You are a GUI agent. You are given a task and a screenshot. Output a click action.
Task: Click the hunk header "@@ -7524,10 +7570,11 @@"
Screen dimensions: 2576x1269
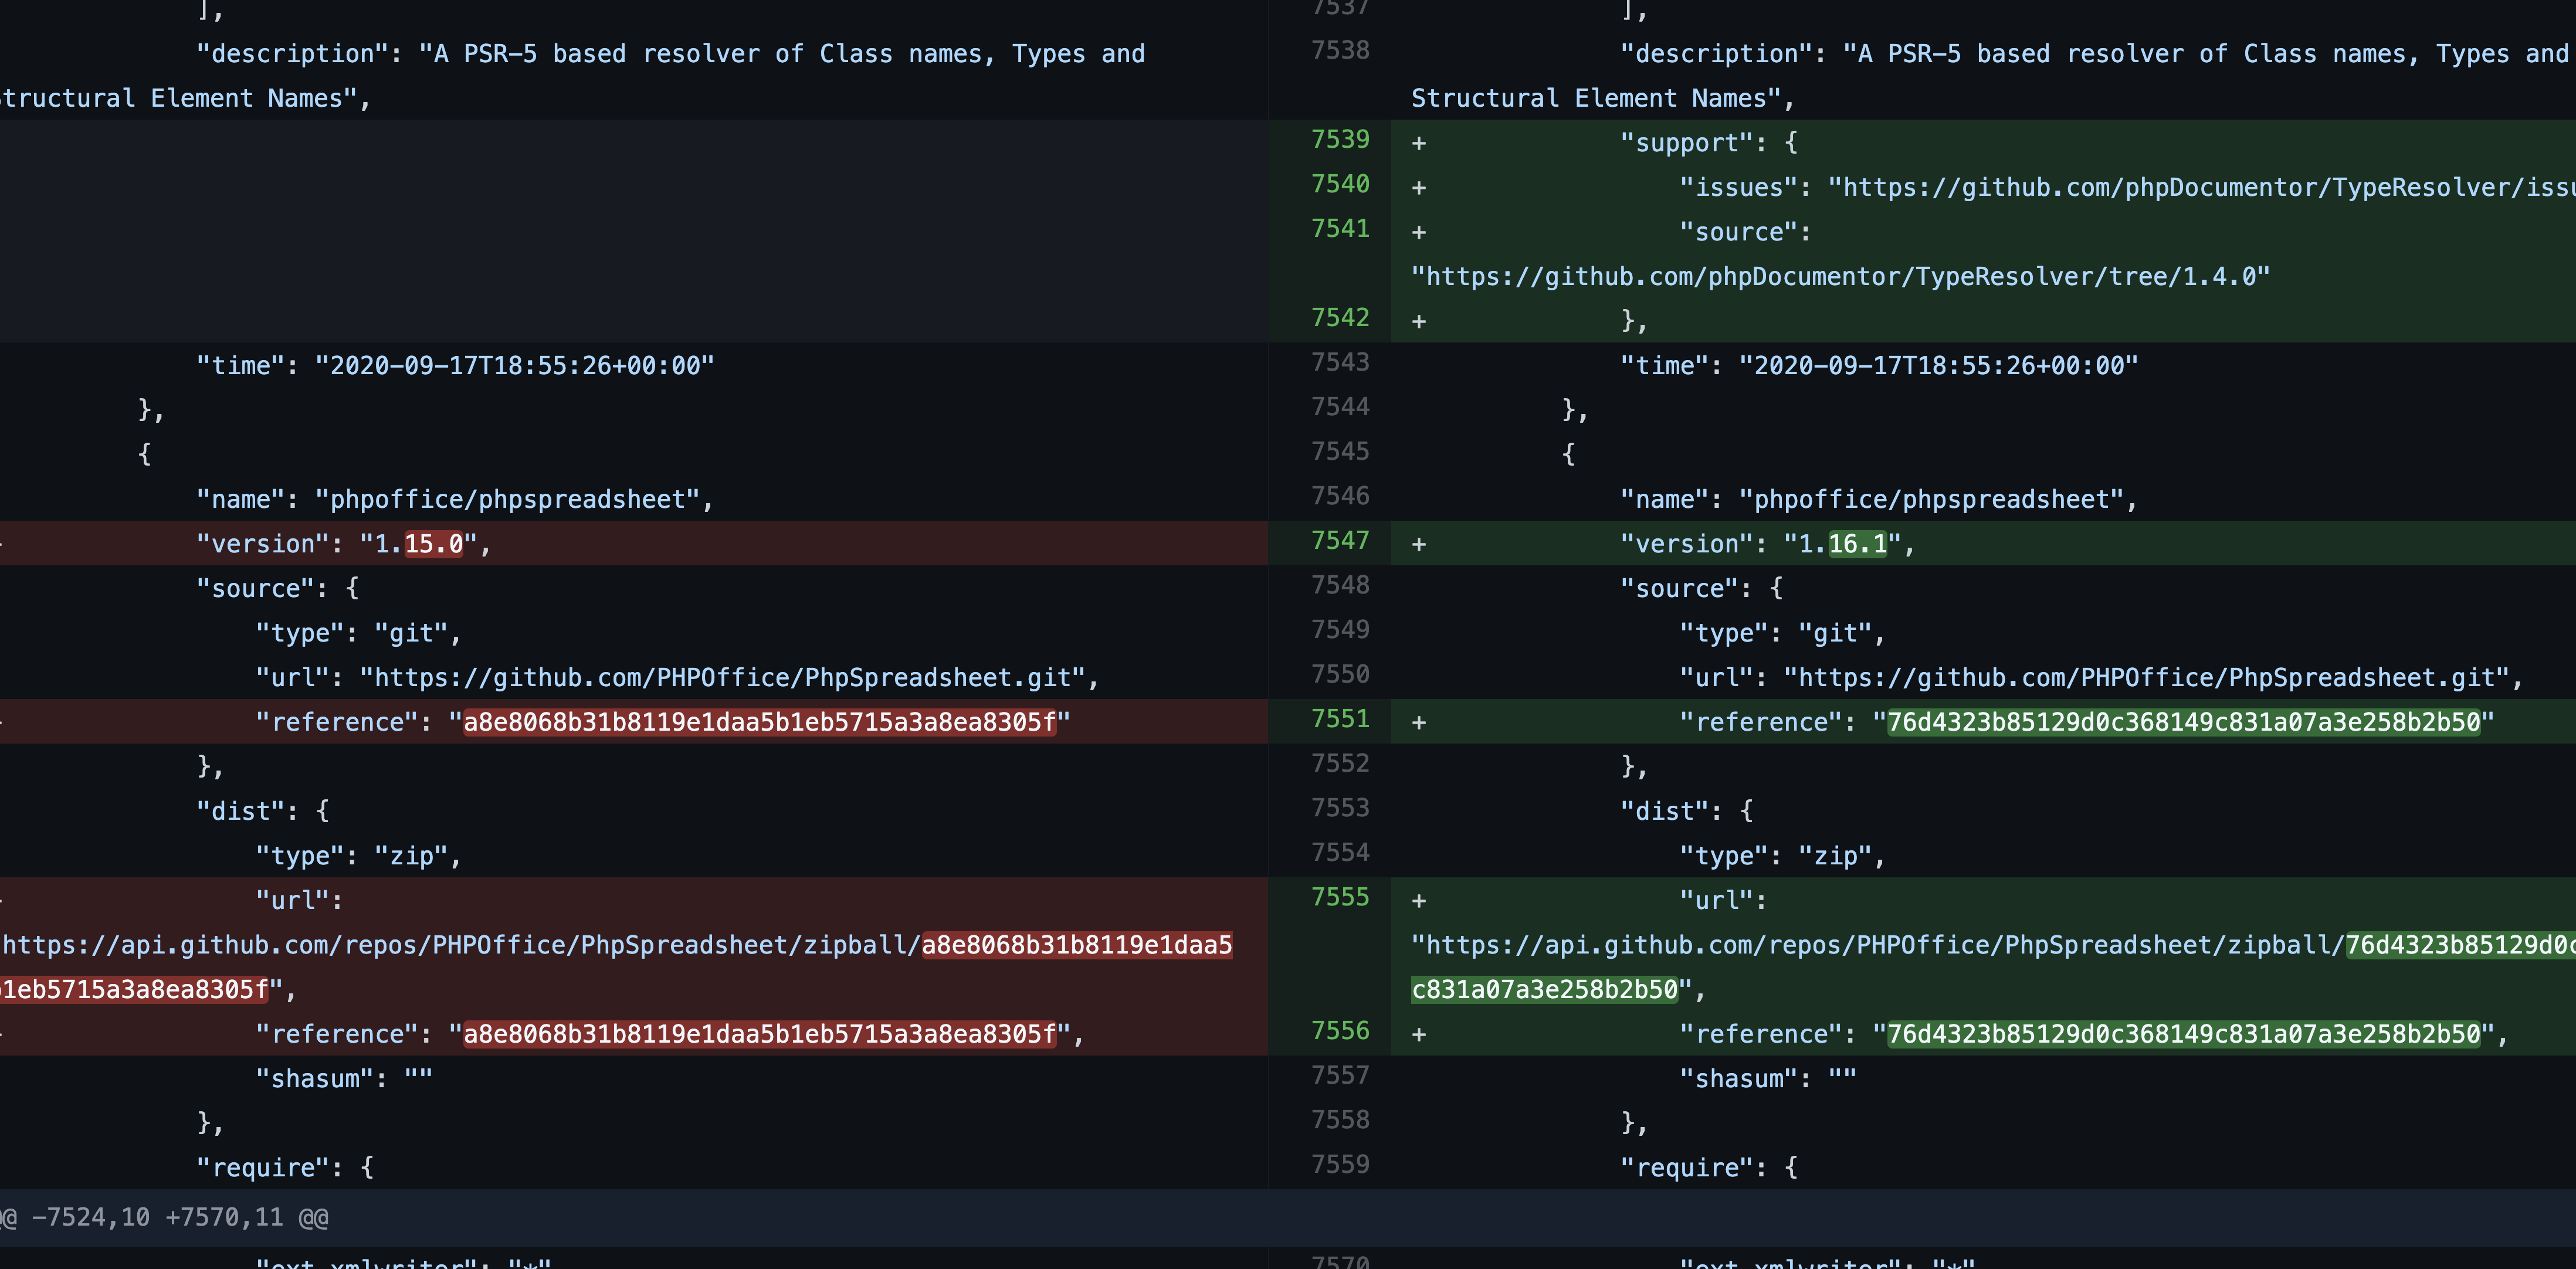pos(170,1218)
